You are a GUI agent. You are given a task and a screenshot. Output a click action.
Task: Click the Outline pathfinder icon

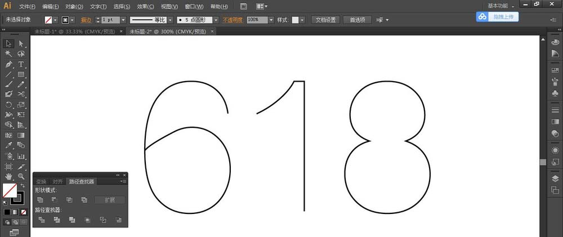tap(103, 220)
